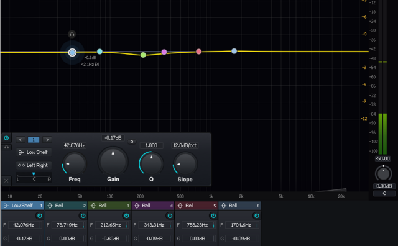Image resolution: width=398 pixels, height=246 pixels.
Task: Select the Low Shelf band 1 tab
Action: (22, 206)
